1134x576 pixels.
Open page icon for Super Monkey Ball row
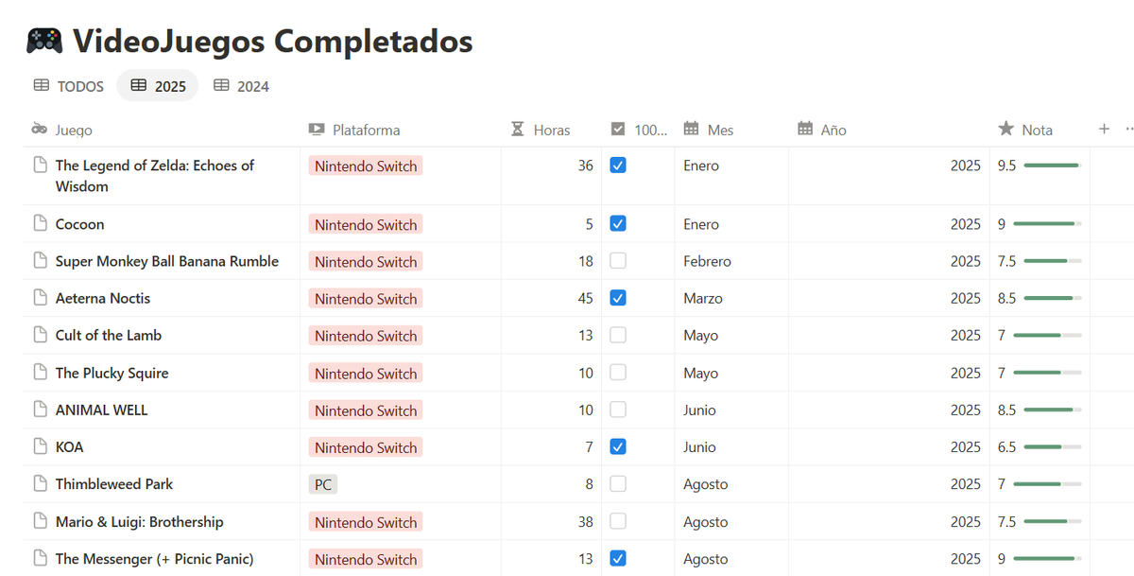(40, 260)
